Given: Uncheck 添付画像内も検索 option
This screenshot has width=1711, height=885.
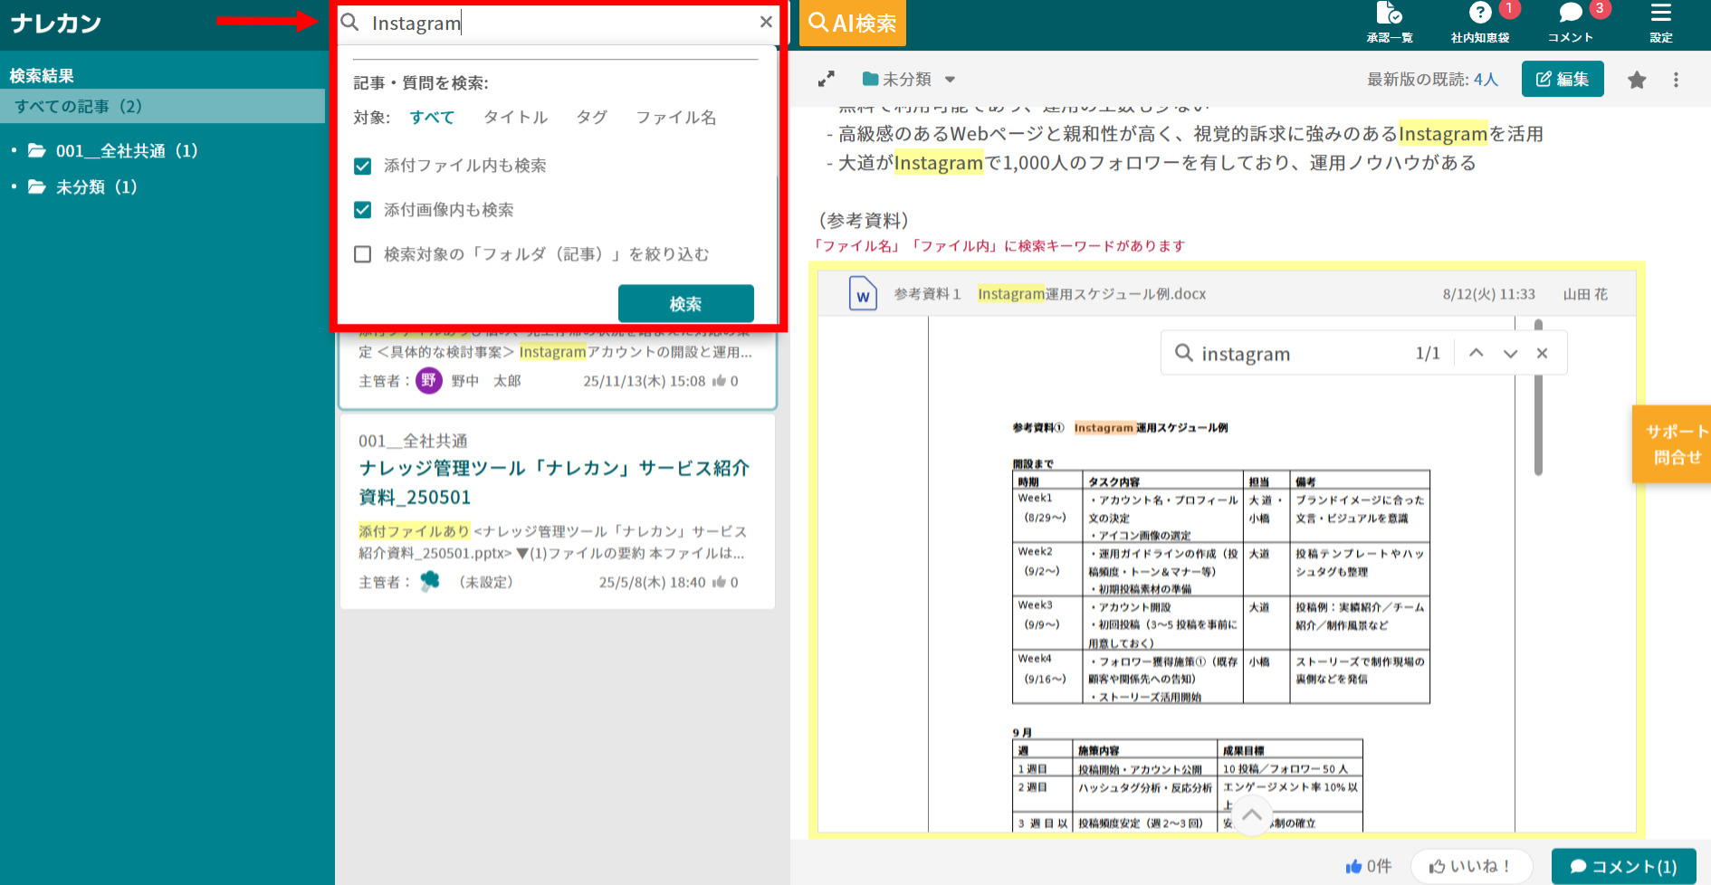Looking at the screenshot, I should pyautogui.click(x=363, y=209).
